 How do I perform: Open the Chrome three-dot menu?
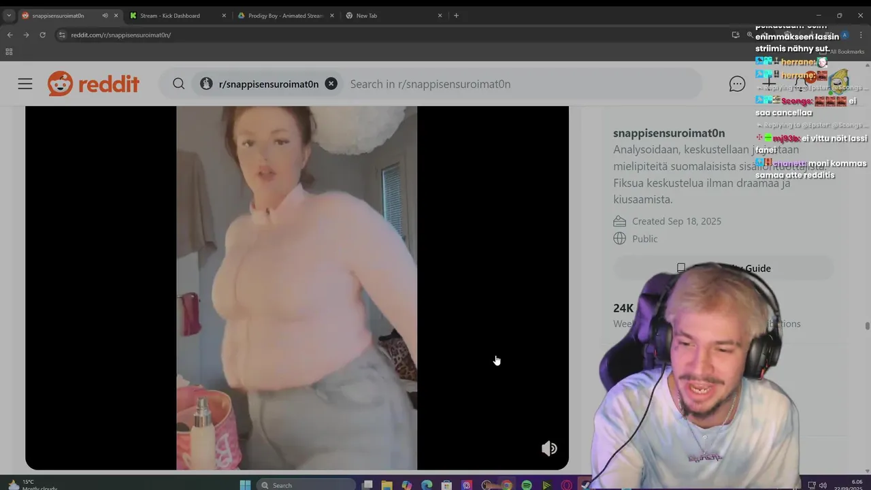(861, 35)
